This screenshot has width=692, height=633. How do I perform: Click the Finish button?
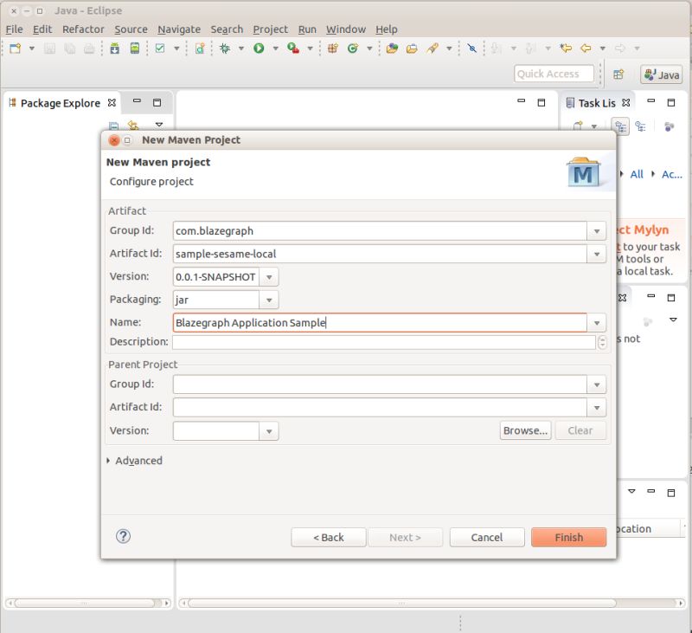pos(568,537)
